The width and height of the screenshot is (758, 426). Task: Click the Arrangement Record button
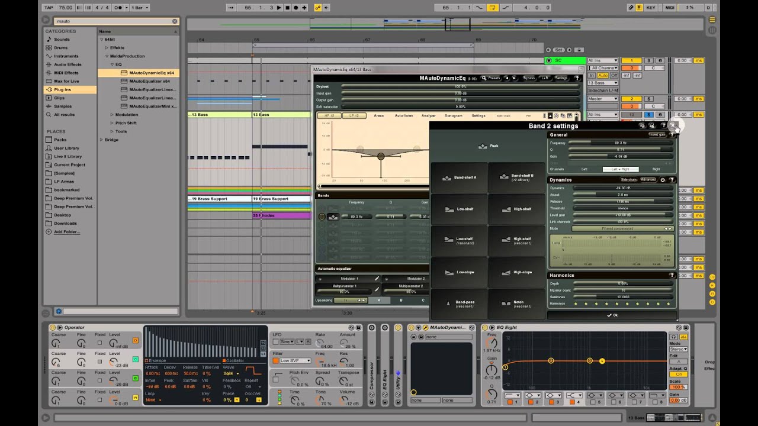[296, 8]
